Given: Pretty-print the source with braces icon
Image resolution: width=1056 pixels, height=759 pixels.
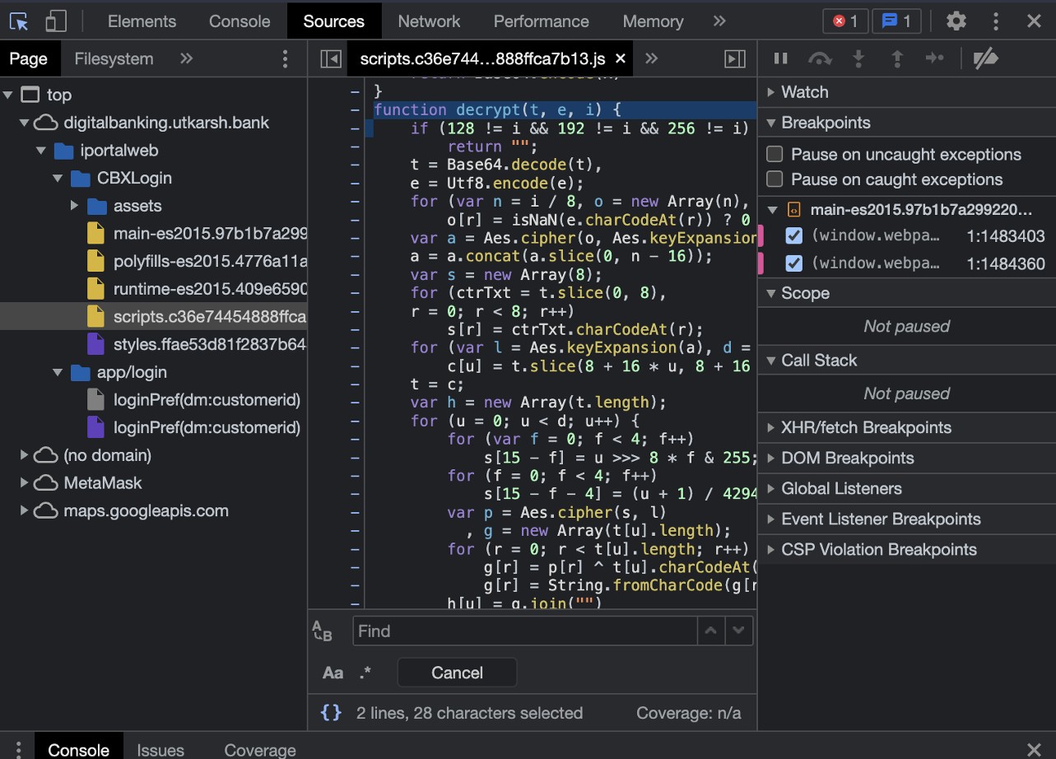Looking at the screenshot, I should pos(331,713).
